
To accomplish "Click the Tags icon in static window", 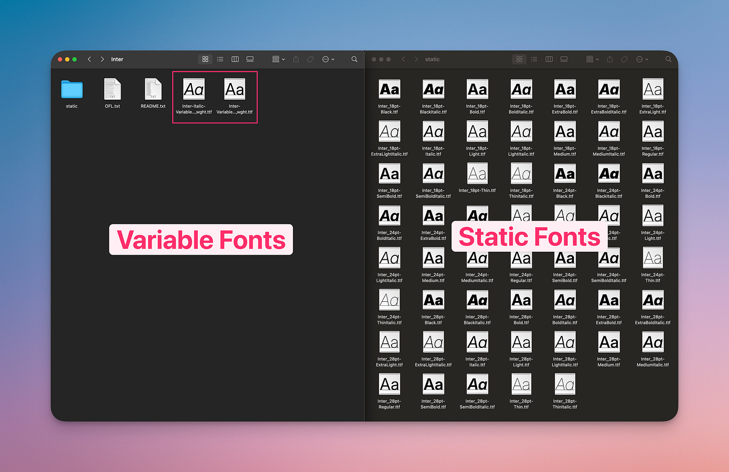I will [624, 59].
